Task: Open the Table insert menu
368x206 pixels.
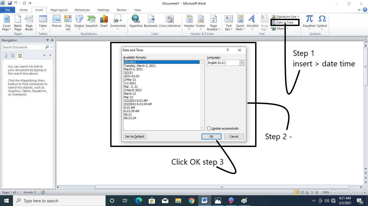Action: pyautogui.click(x=43, y=23)
